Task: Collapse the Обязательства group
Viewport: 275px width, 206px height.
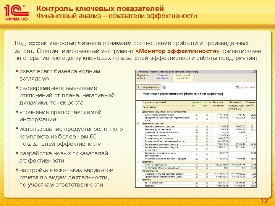Action: (x=138, y=171)
